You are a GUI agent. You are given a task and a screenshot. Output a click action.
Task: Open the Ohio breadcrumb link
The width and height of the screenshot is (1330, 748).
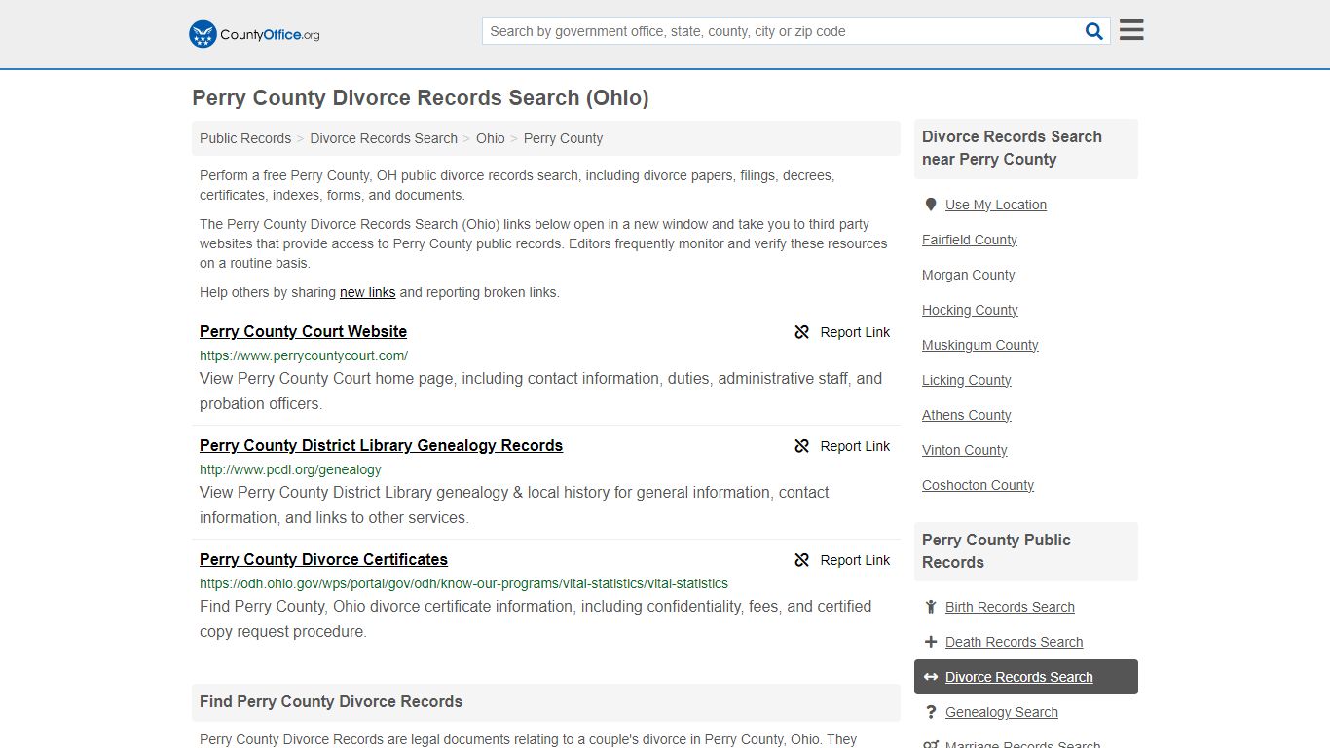(x=491, y=138)
